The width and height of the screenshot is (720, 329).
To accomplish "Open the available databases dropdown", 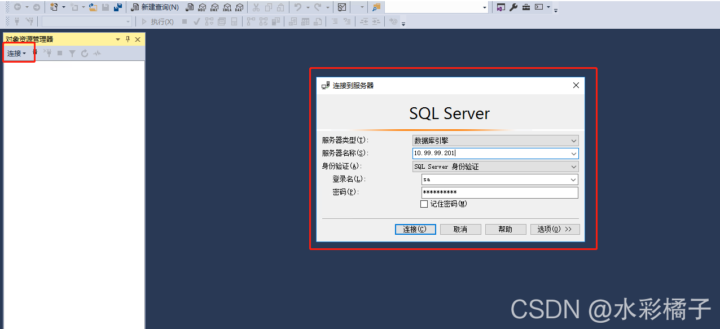I will coord(128,21).
